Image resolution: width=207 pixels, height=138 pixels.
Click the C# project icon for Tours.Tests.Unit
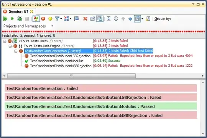point(15,41)
